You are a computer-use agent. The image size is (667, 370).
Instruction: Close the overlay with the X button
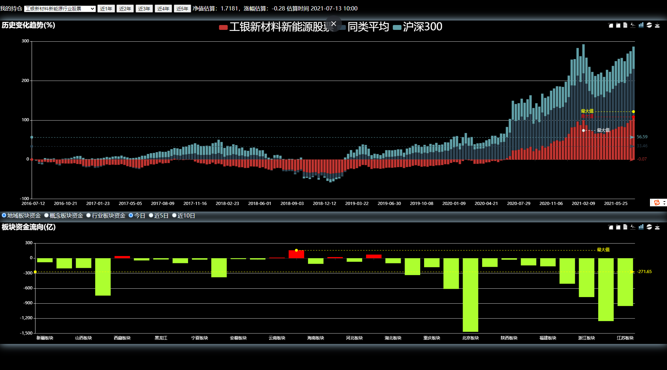pyautogui.click(x=334, y=24)
